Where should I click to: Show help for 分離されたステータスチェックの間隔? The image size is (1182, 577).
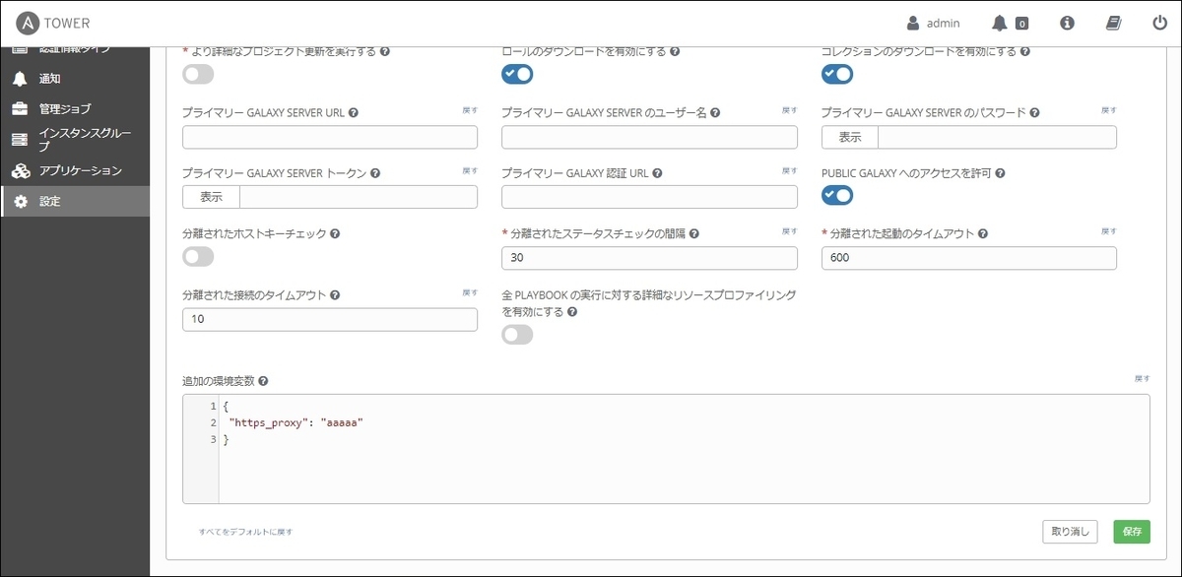[694, 234]
